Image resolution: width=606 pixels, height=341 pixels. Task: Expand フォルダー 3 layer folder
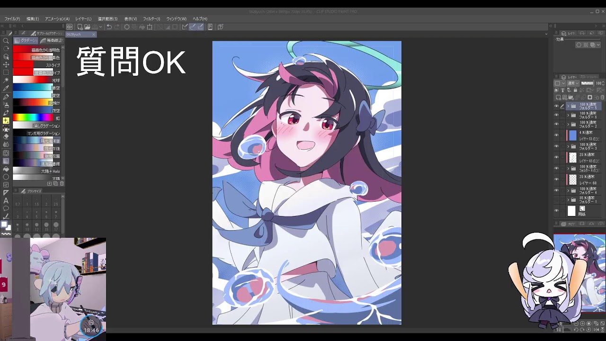point(568,146)
